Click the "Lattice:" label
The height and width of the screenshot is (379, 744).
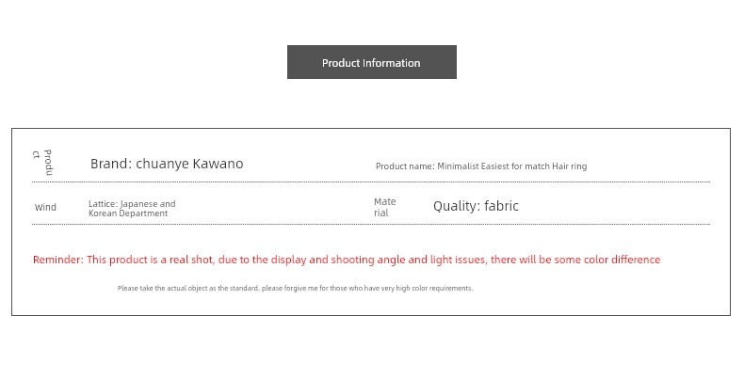103,204
